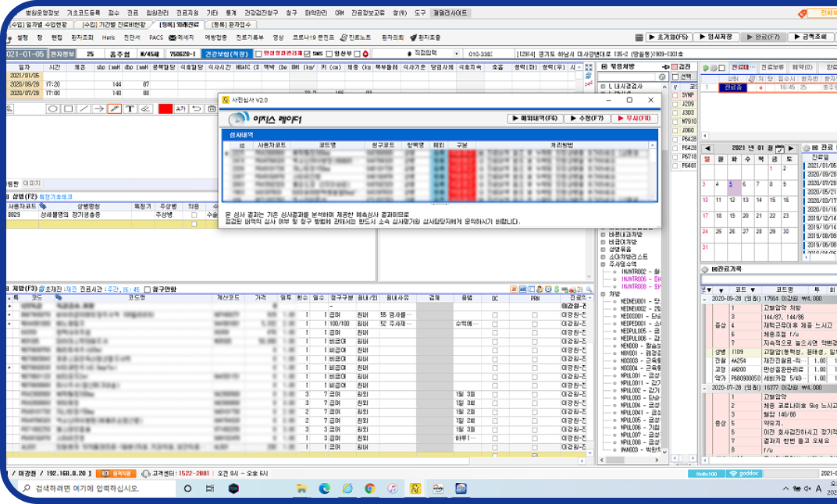
Task: Choose the eraser tool
Action: click(144, 109)
